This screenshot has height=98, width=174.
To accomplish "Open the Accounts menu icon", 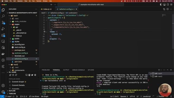I will click(x=3, y=85).
